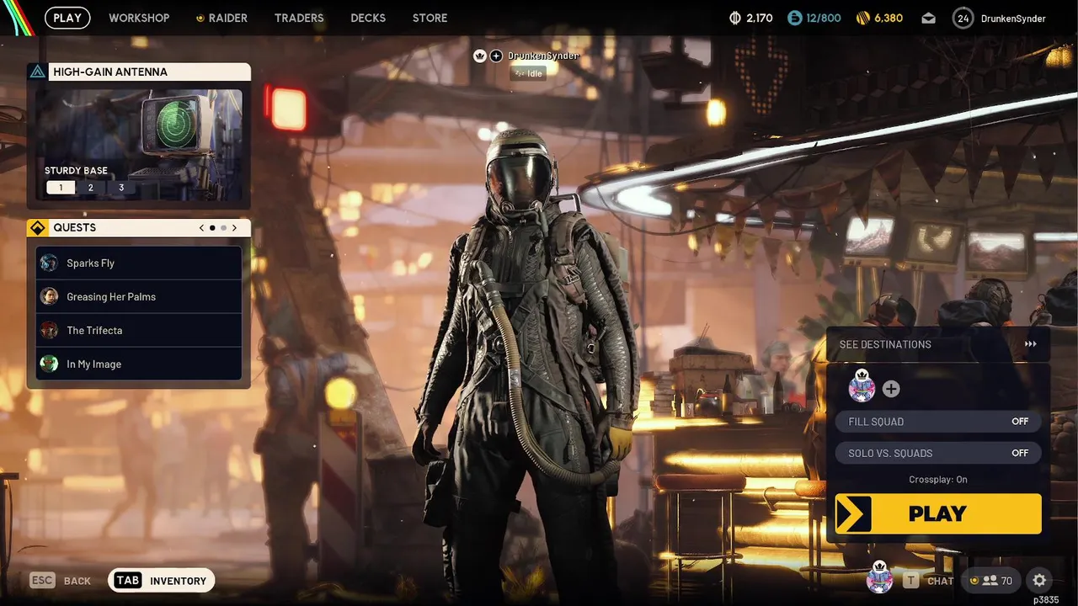Select the second quests page dot

click(223, 227)
